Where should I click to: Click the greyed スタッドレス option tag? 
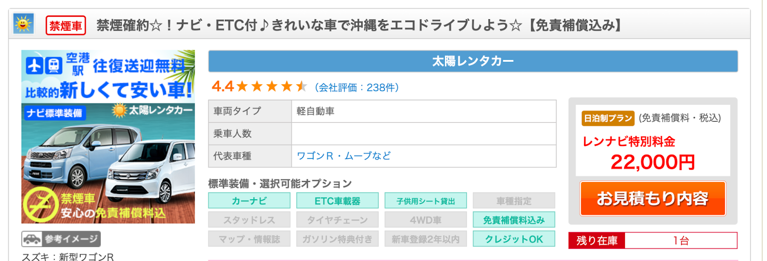(x=249, y=220)
